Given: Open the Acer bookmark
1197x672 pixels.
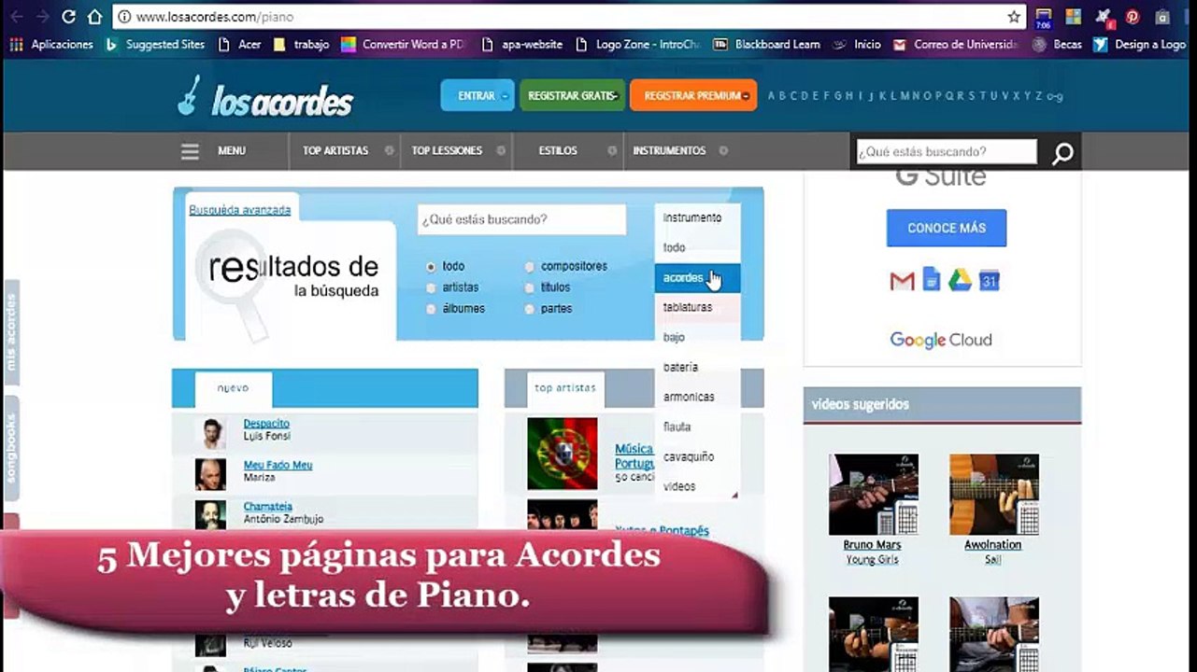Looking at the screenshot, I should tap(239, 44).
